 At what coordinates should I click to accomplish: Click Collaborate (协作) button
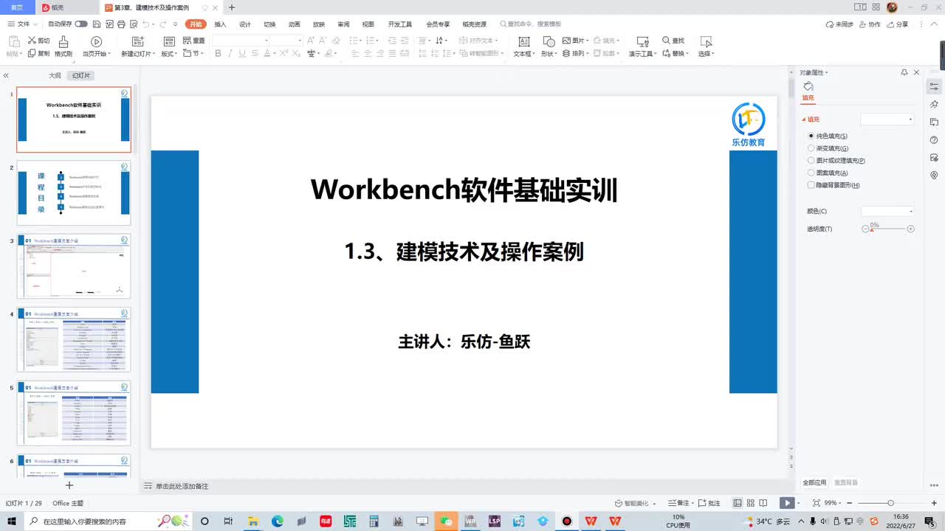click(870, 24)
